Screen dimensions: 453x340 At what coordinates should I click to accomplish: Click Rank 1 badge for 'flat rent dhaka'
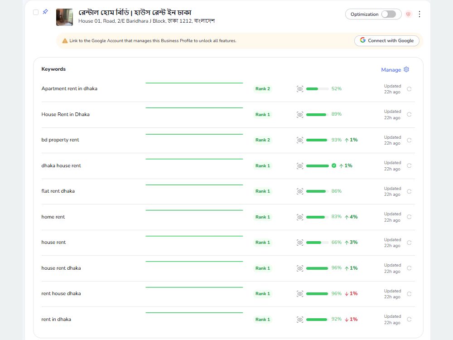click(x=263, y=191)
